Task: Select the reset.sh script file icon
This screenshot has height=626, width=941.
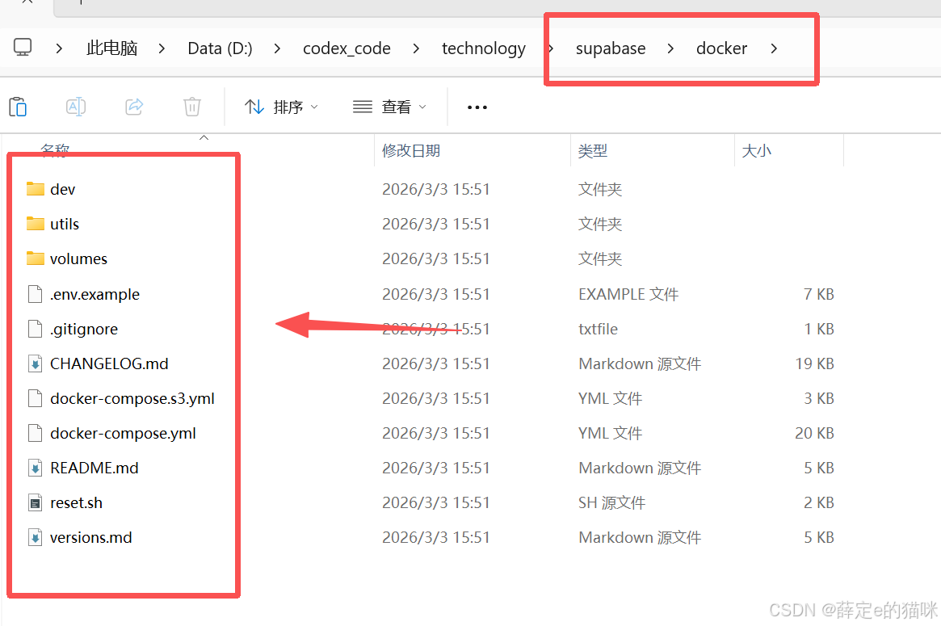Action: pyautogui.click(x=36, y=503)
